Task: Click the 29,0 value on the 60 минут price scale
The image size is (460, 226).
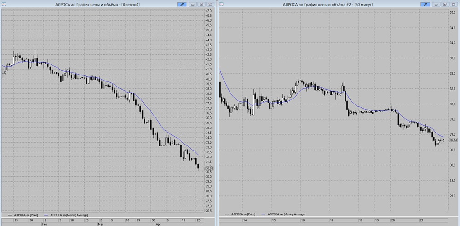Action: pyautogui.click(x=453, y=196)
